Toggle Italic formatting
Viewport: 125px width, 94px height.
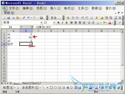pos(62,23)
